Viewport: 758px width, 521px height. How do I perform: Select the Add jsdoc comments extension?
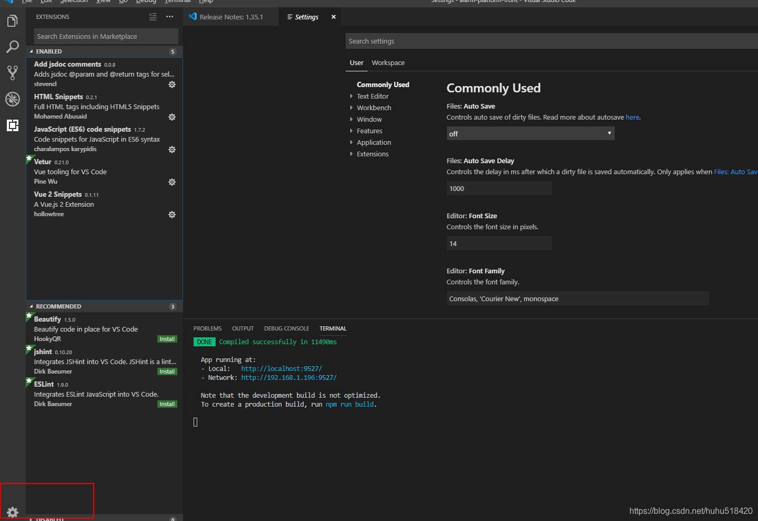(104, 74)
